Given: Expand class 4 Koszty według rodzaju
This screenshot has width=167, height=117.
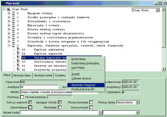Looking at the screenshot, I should click(9, 30).
